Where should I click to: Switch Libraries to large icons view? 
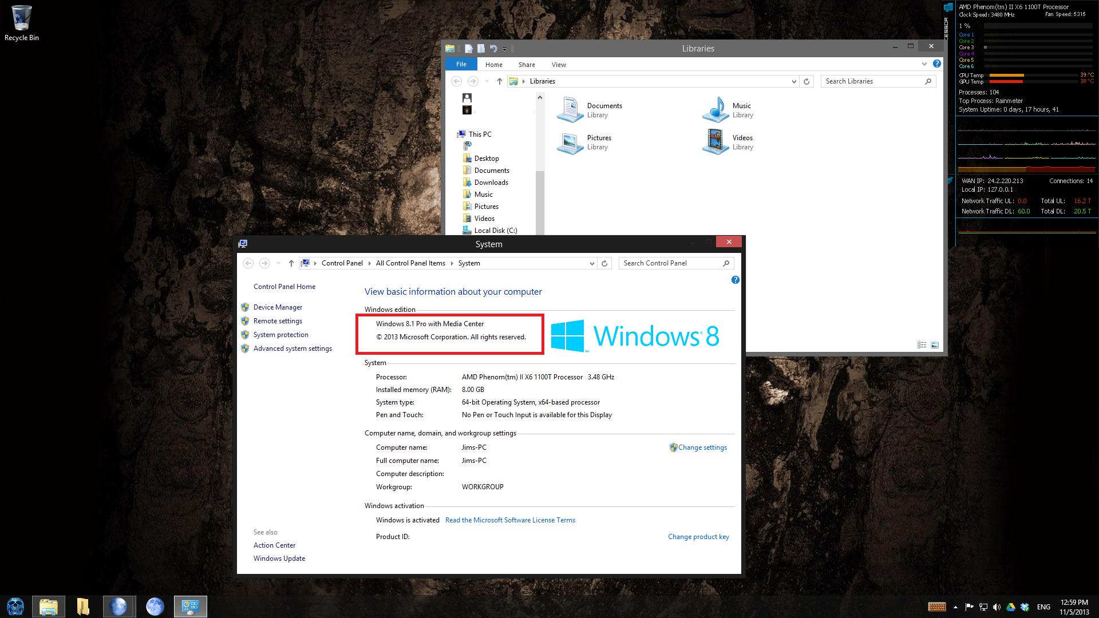pos(935,345)
